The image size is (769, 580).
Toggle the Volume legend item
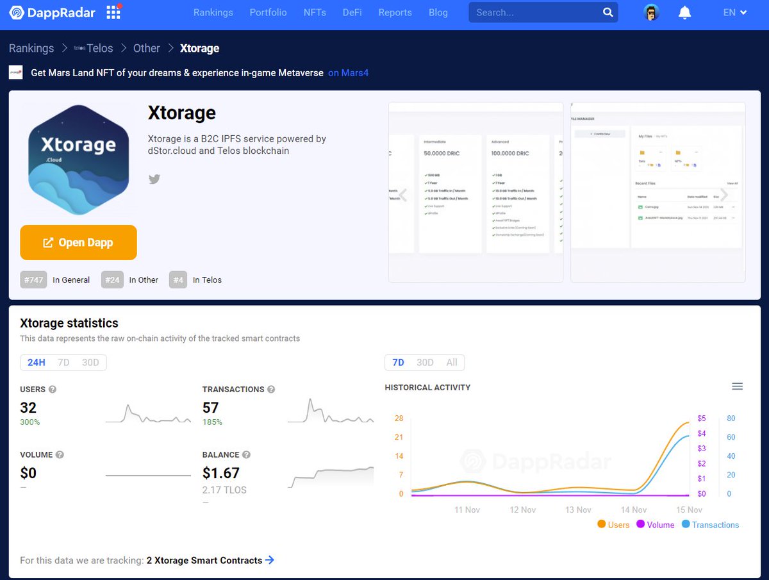click(x=655, y=524)
